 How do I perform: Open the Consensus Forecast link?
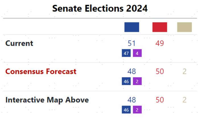click(41, 71)
